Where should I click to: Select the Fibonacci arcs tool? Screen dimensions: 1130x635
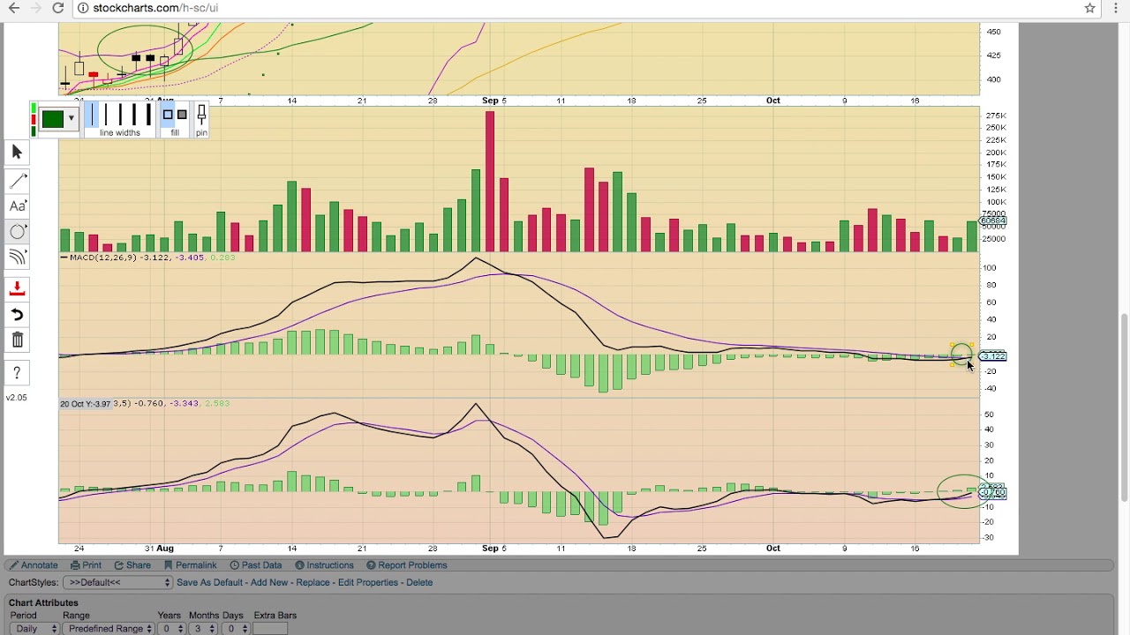pos(17,258)
